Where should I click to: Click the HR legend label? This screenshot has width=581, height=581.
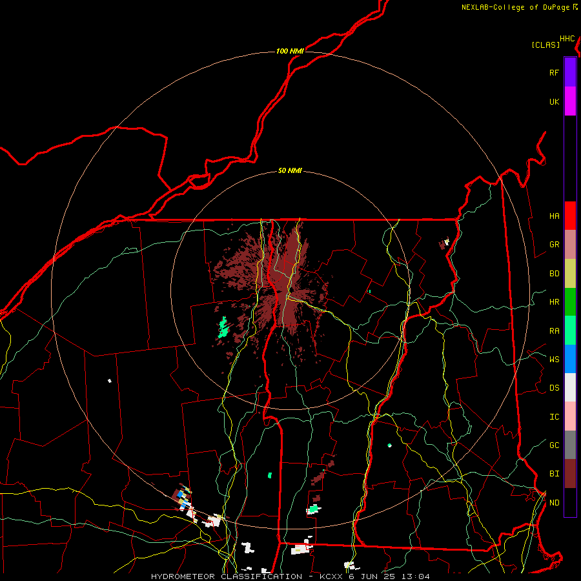click(554, 302)
